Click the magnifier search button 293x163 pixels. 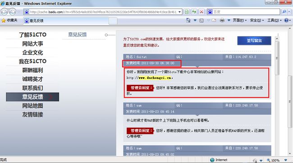click(x=284, y=12)
